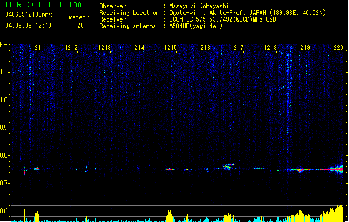349x222 pixels.
Task: Click the 1218 time marker
Action: pyautogui.click(x=270, y=48)
